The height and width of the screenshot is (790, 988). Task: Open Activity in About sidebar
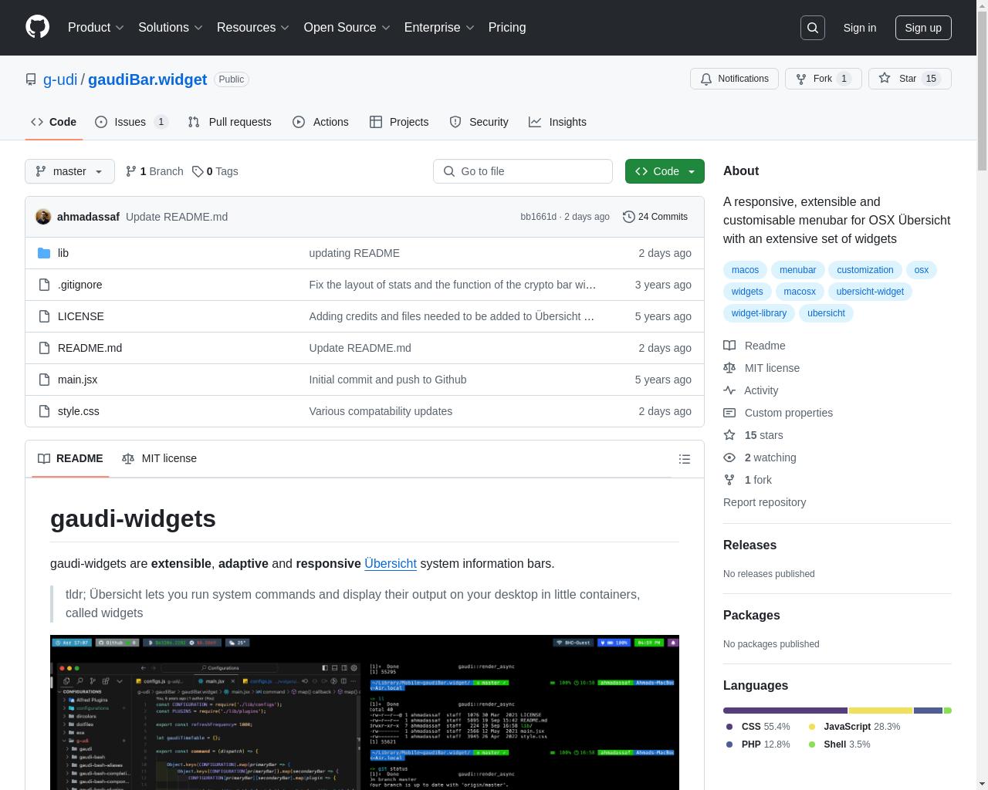click(x=750, y=390)
